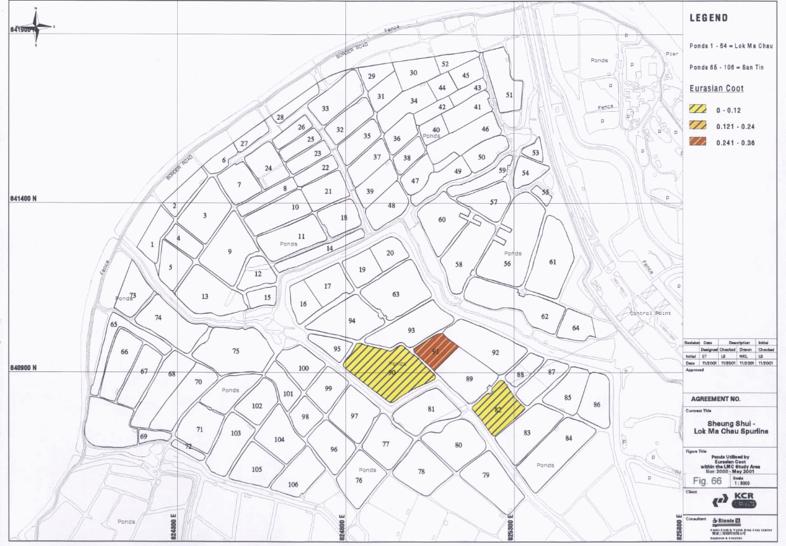Click the 841400 N grid label
Screen dimensions: 786x546
pos(23,199)
